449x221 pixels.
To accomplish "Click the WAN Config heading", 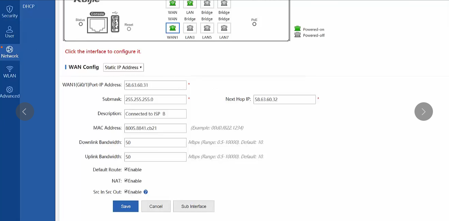I will [84, 67].
